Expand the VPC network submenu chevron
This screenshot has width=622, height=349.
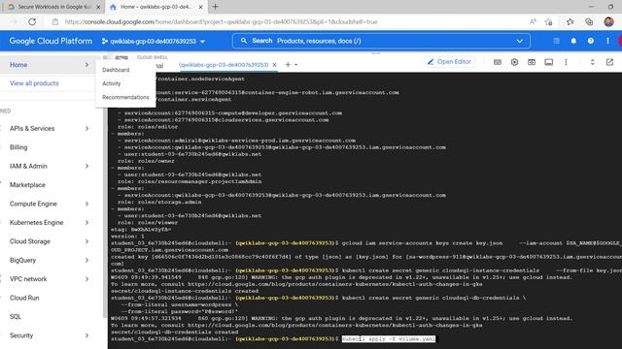point(86,278)
